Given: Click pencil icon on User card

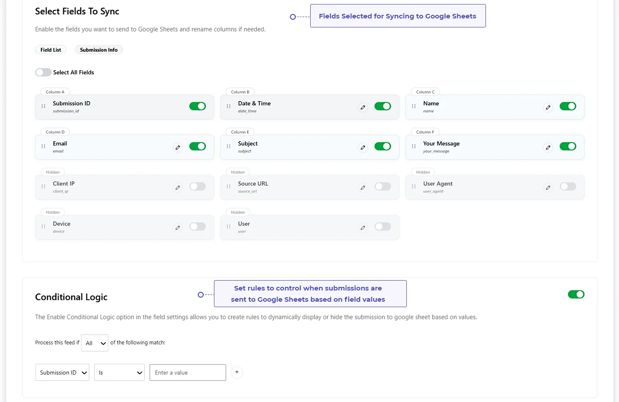Looking at the screenshot, I should [363, 227].
